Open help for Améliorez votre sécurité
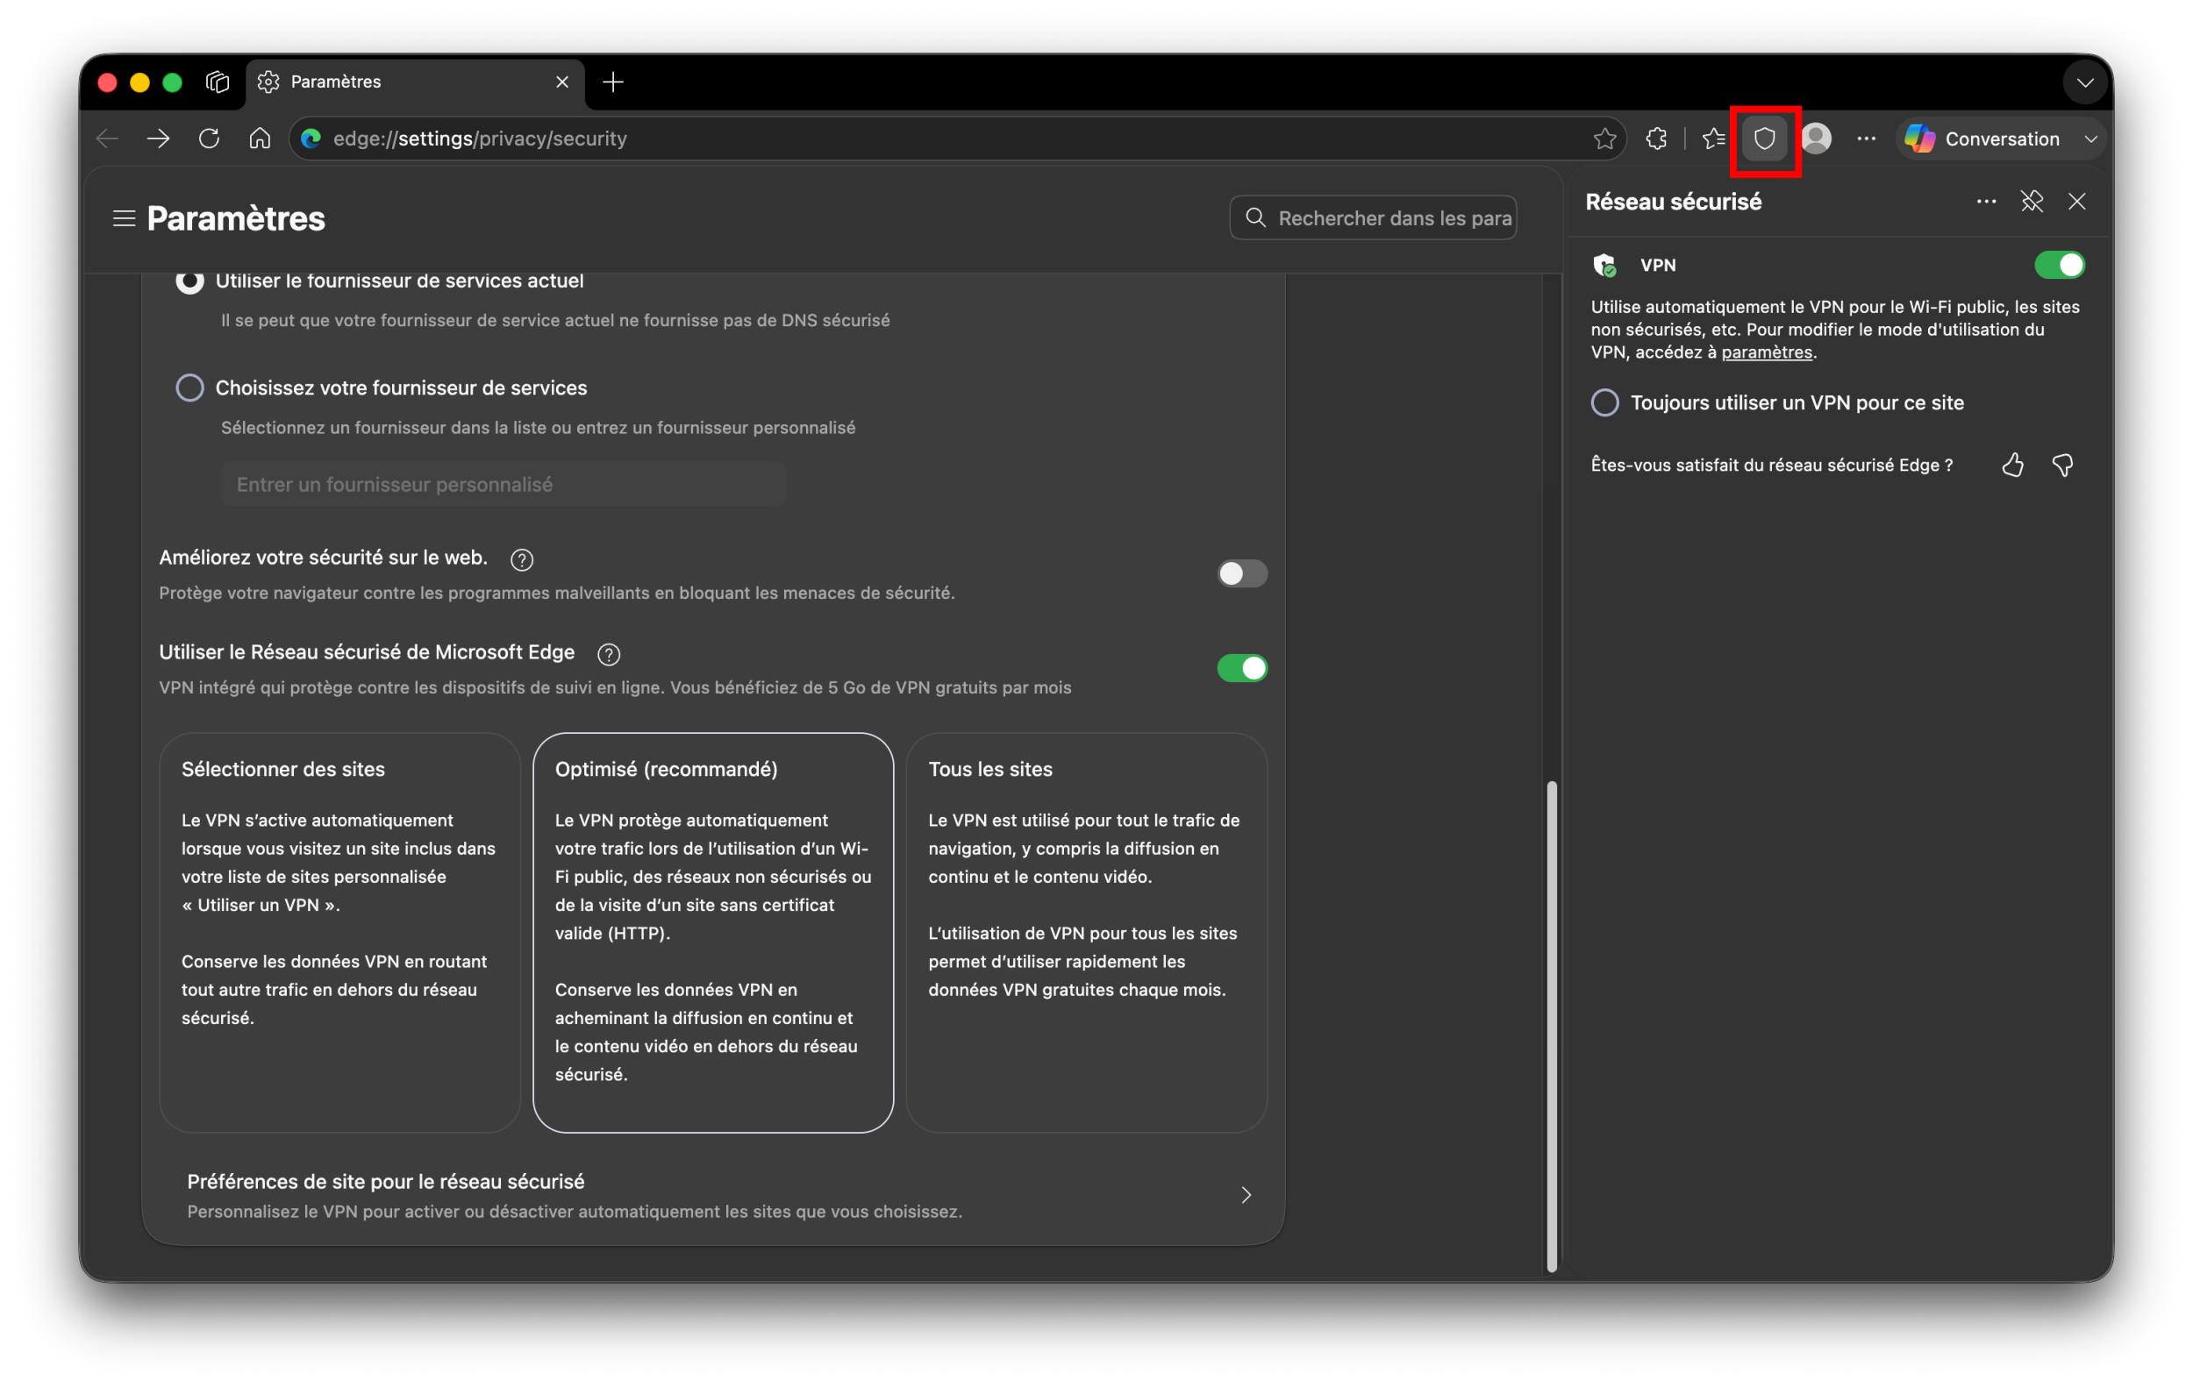2193x1387 pixels. (522, 559)
